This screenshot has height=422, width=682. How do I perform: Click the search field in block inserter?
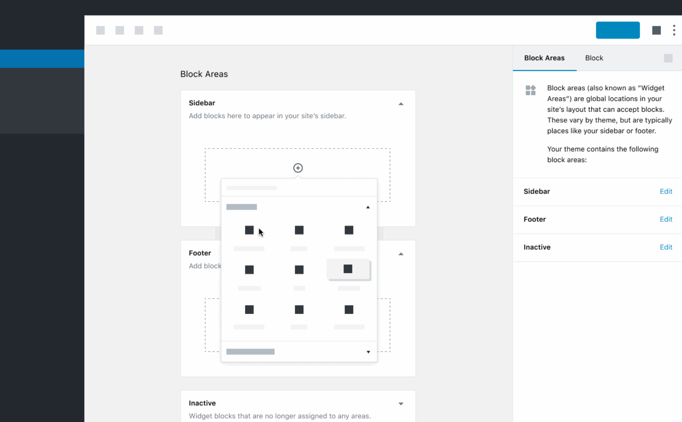298,188
